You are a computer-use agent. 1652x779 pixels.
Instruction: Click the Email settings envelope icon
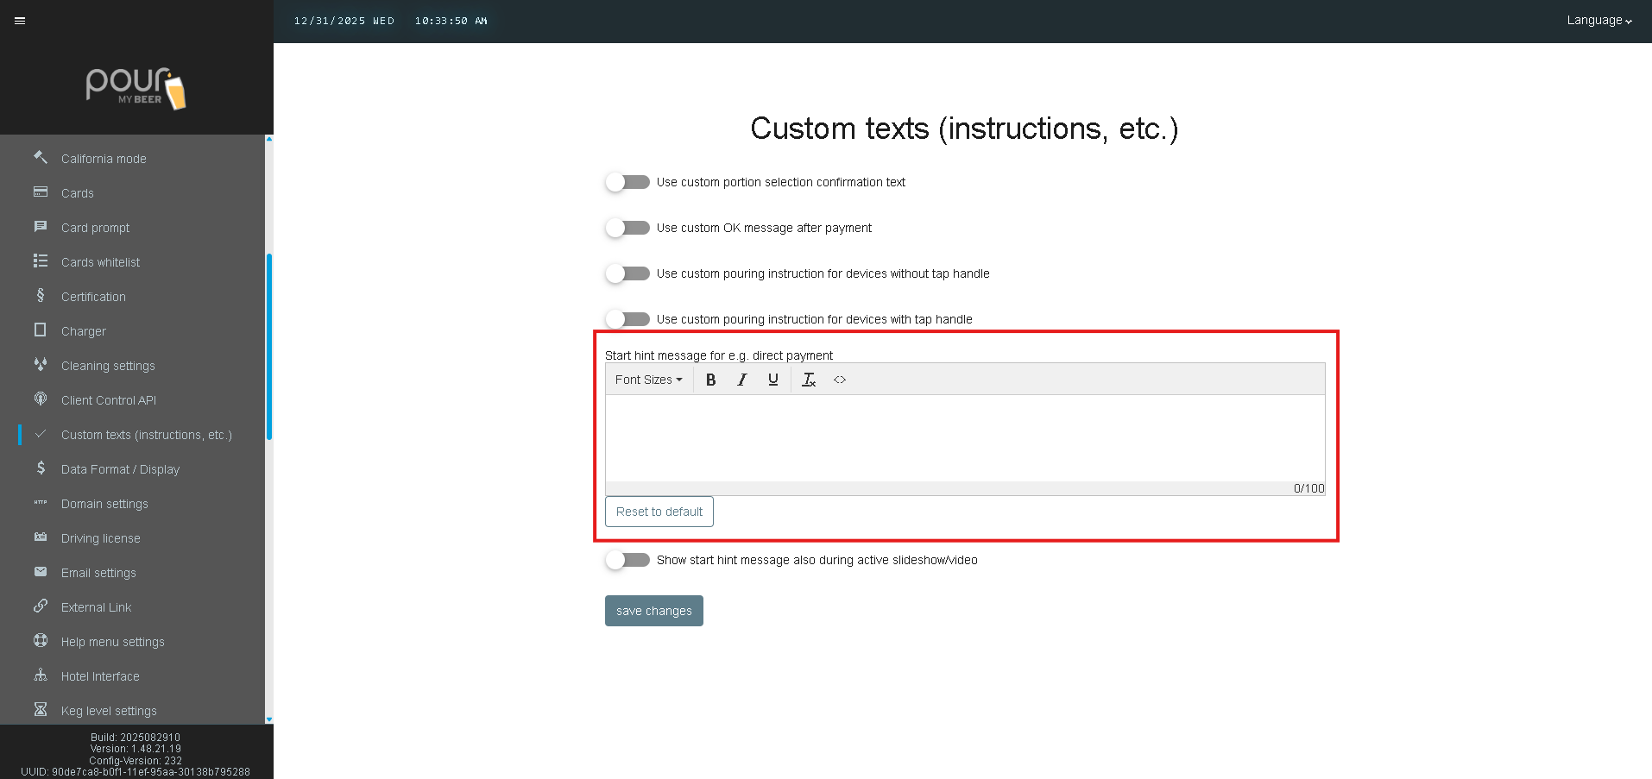[41, 572]
